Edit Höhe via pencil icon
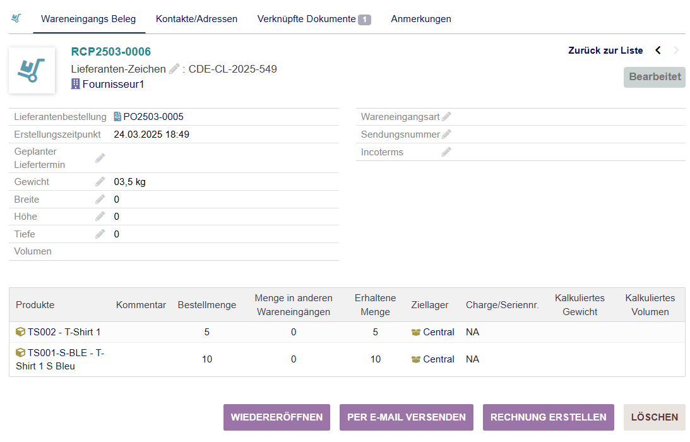The width and height of the screenshot is (690, 442). pyautogui.click(x=100, y=217)
